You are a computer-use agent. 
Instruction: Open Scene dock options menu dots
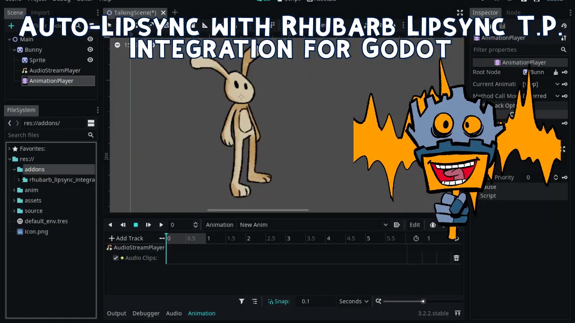pyautogui.click(x=97, y=13)
